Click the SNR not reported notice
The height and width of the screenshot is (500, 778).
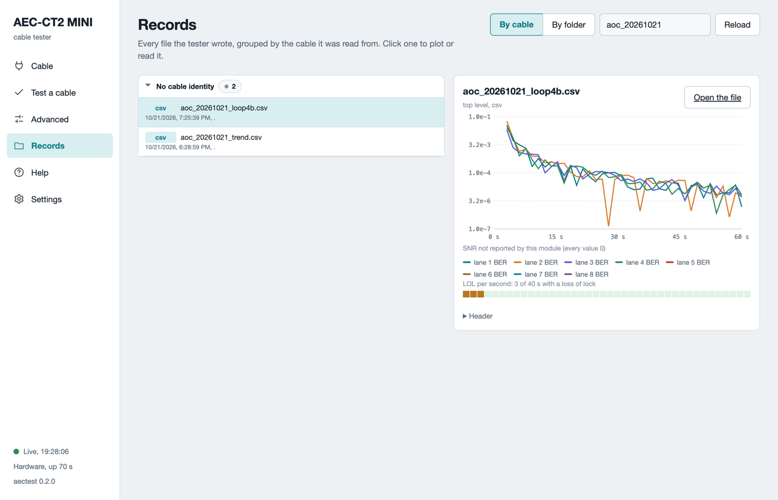click(534, 248)
